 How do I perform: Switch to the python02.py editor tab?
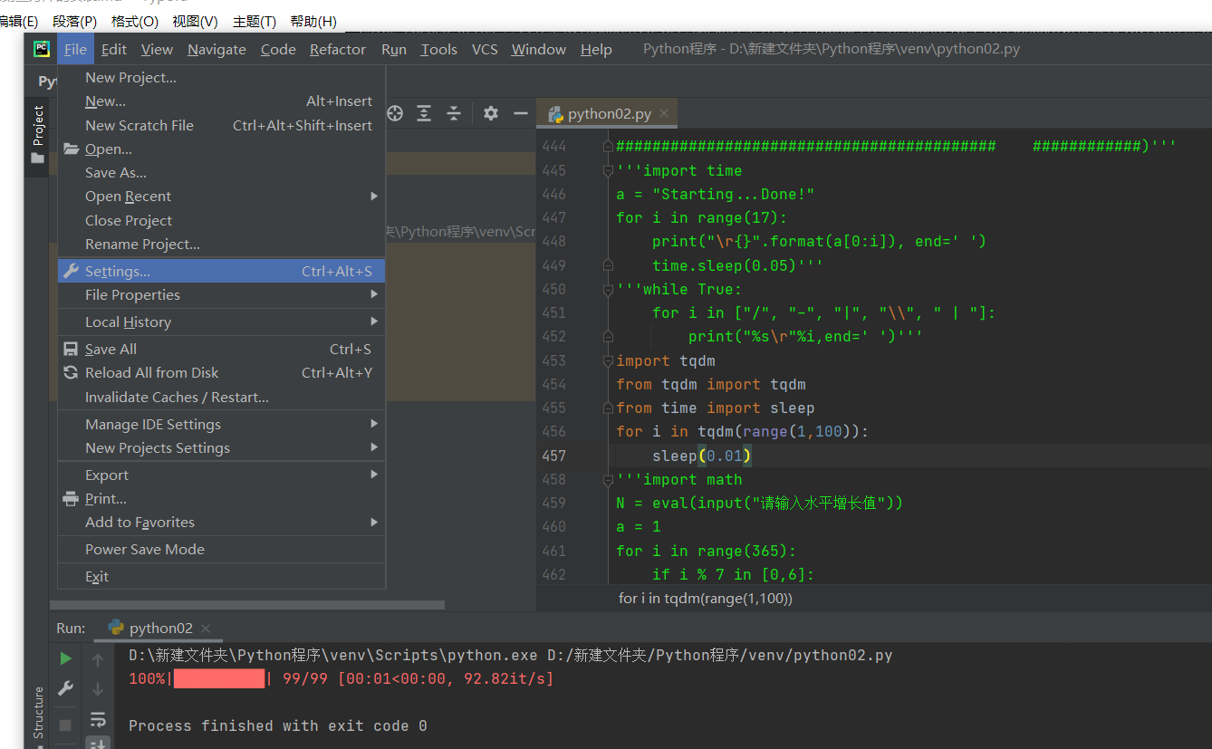609,114
